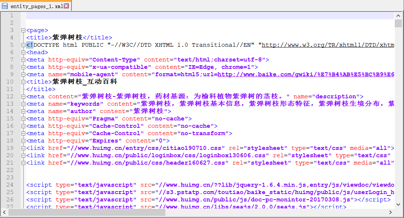
Task: Click the header160627.css href text
Action: click(x=148, y=163)
